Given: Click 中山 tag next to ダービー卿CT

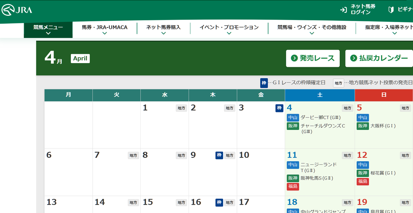Looking at the screenshot, I should click(x=293, y=118).
